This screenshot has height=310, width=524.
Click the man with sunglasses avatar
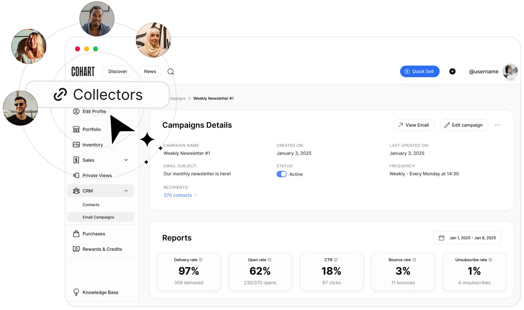[20, 108]
